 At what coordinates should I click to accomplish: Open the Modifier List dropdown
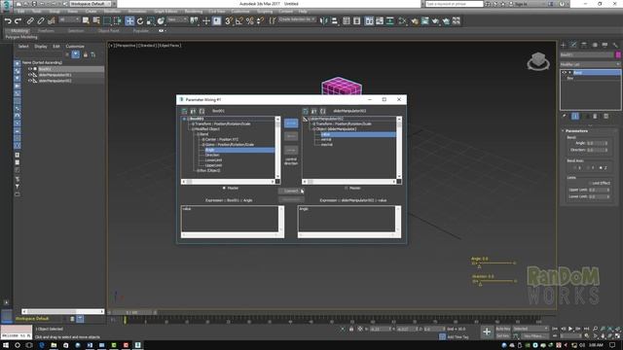tap(590, 64)
